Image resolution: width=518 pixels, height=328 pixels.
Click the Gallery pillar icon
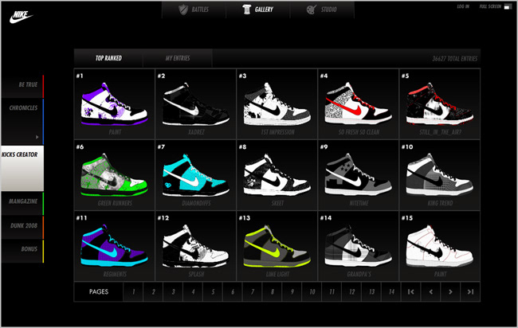246,10
